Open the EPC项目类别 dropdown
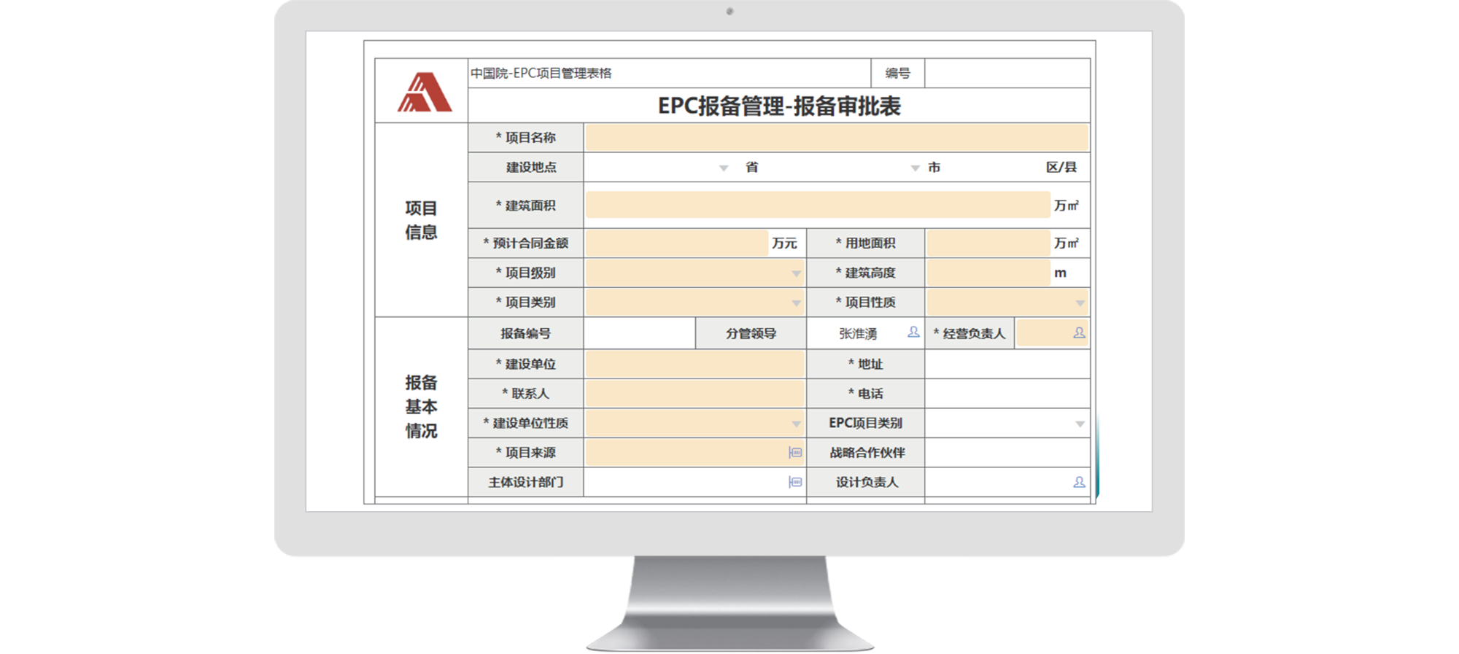 [1080, 424]
